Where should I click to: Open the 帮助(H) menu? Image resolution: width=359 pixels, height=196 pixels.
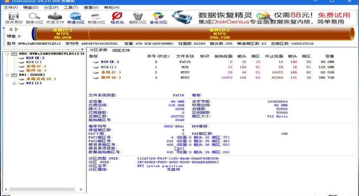pyautogui.click(x=112, y=7)
